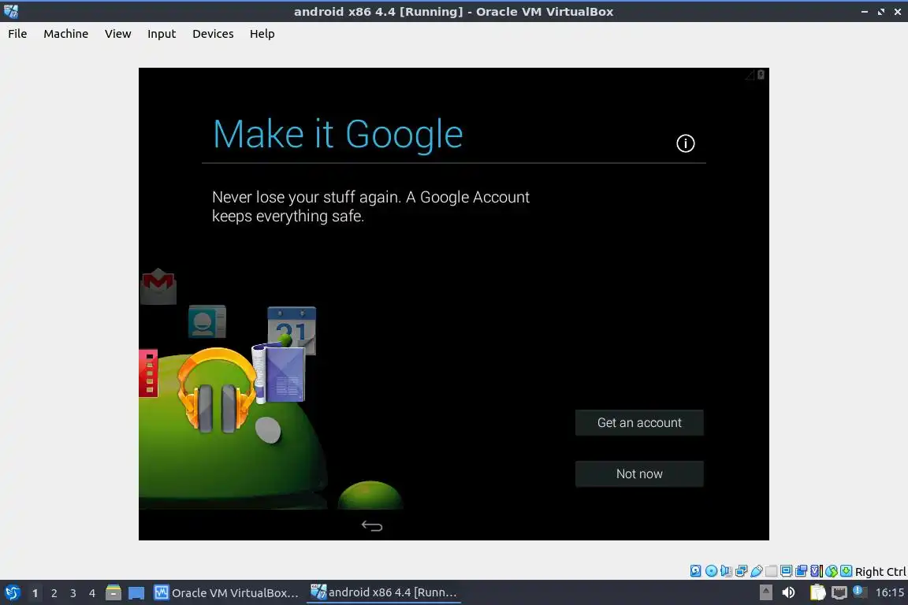The image size is (908, 605).
Task: Click the network adapters status icon
Action: pos(741,571)
